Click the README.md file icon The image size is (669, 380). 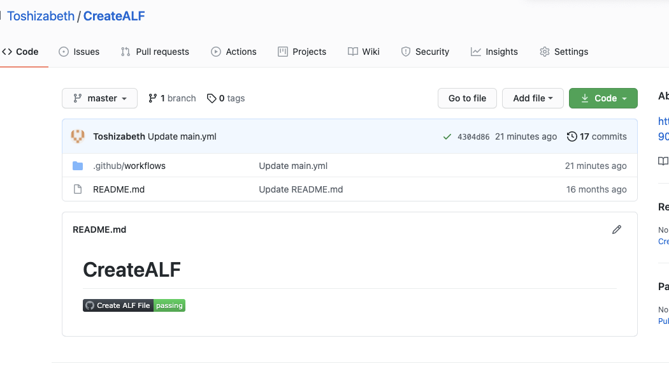[x=78, y=189]
